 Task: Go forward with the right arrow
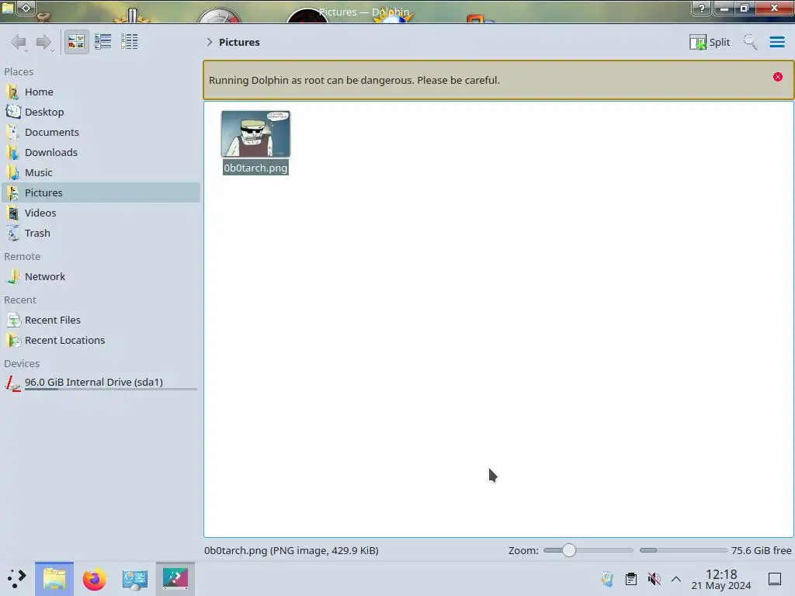44,42
